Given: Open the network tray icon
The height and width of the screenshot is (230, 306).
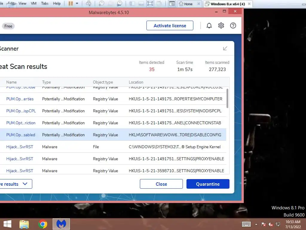Looking at the screenshot, I should pyautogui.click(x=278, y=224).
